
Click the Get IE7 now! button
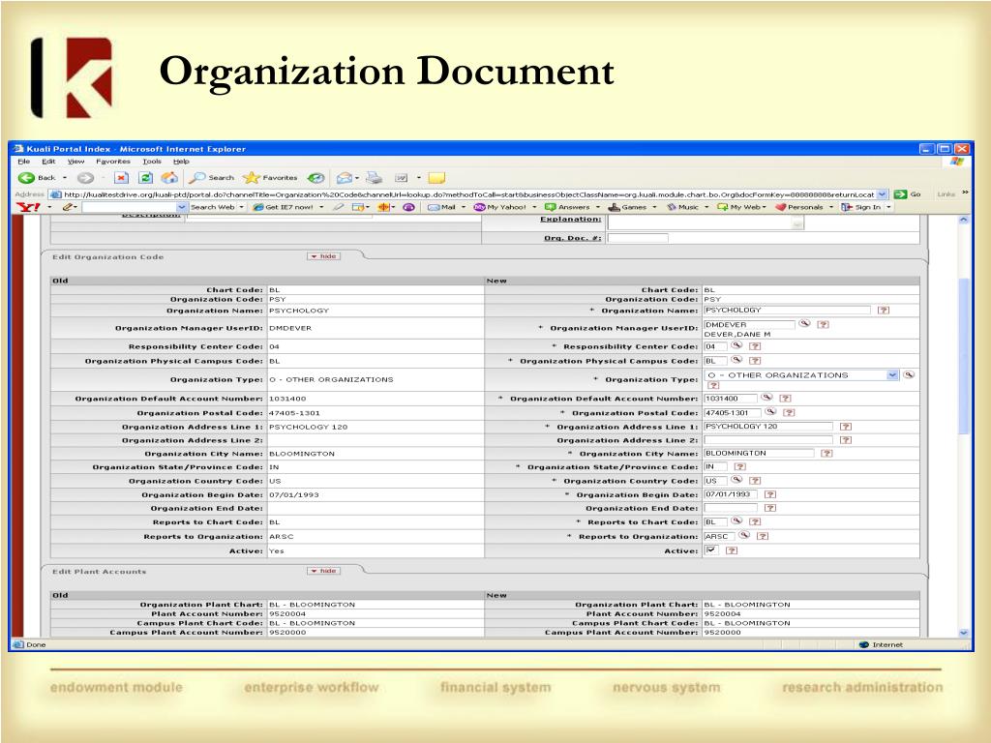pos(284,207)
